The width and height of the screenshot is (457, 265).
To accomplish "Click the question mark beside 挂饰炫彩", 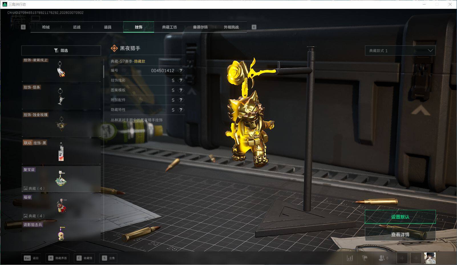I will 181,80.
